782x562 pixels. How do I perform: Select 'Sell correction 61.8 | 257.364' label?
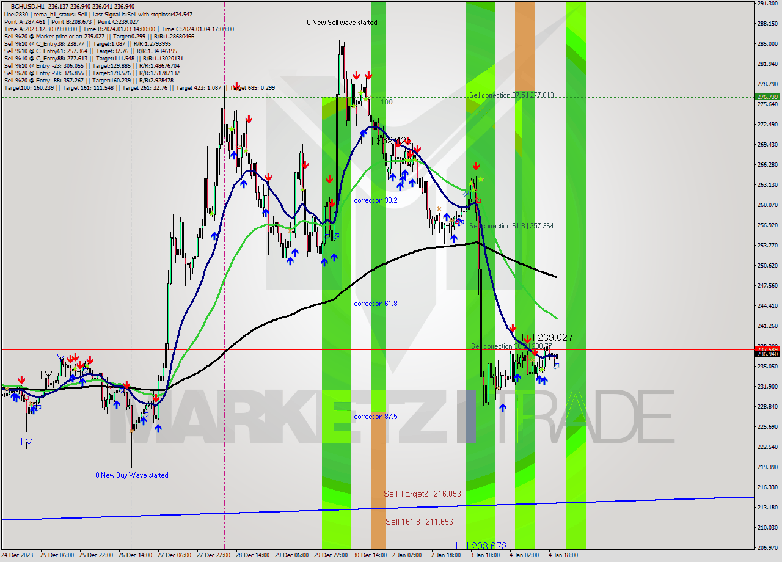click(511, 226)
